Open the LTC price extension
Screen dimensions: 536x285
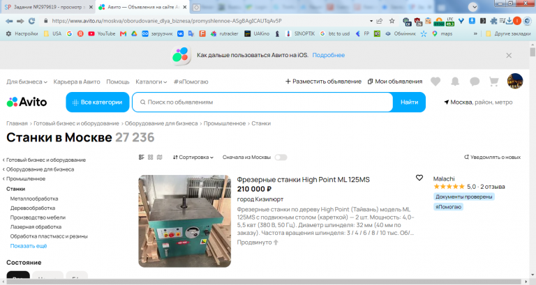click(450, 22)
